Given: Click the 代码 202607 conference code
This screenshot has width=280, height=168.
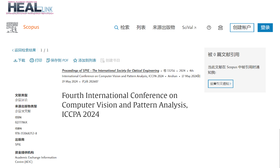Looking at the screenshot, I should (x=90, y=82).
